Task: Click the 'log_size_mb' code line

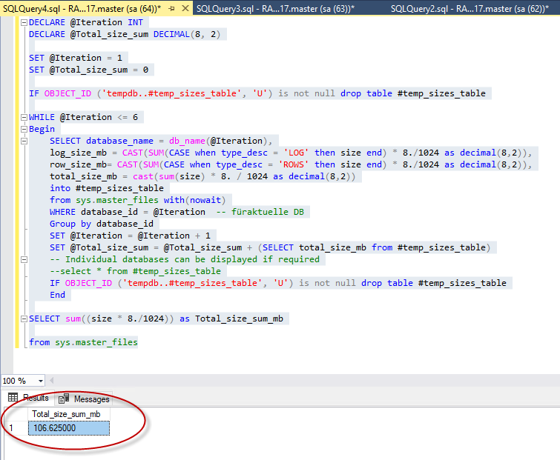Action: (x=291, y=153)
